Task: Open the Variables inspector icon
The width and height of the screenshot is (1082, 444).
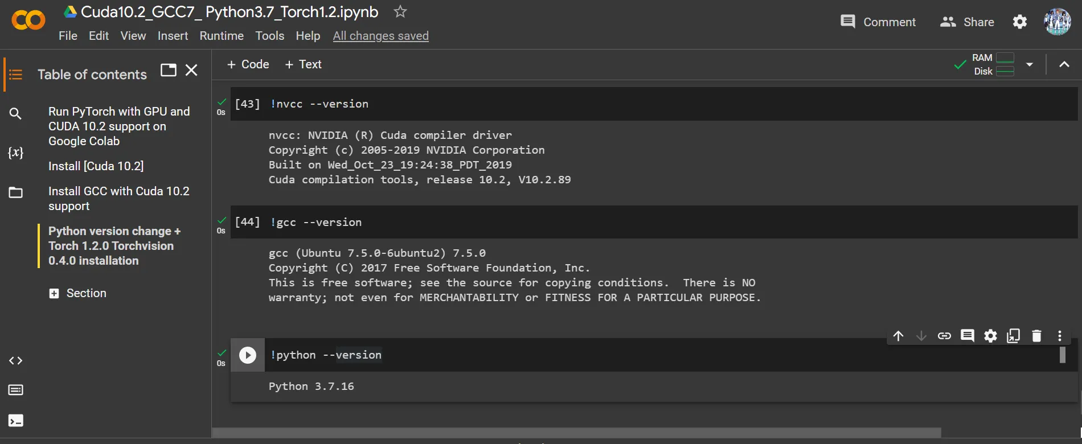Action: click(15, 153)
